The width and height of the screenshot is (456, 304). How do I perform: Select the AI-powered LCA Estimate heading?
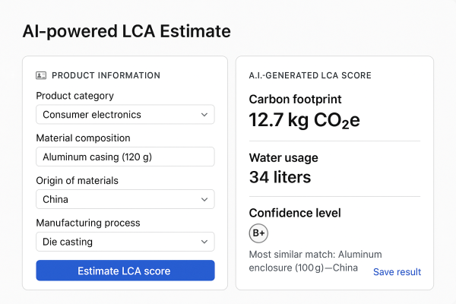pyautogui.click(x=126, y=31)
